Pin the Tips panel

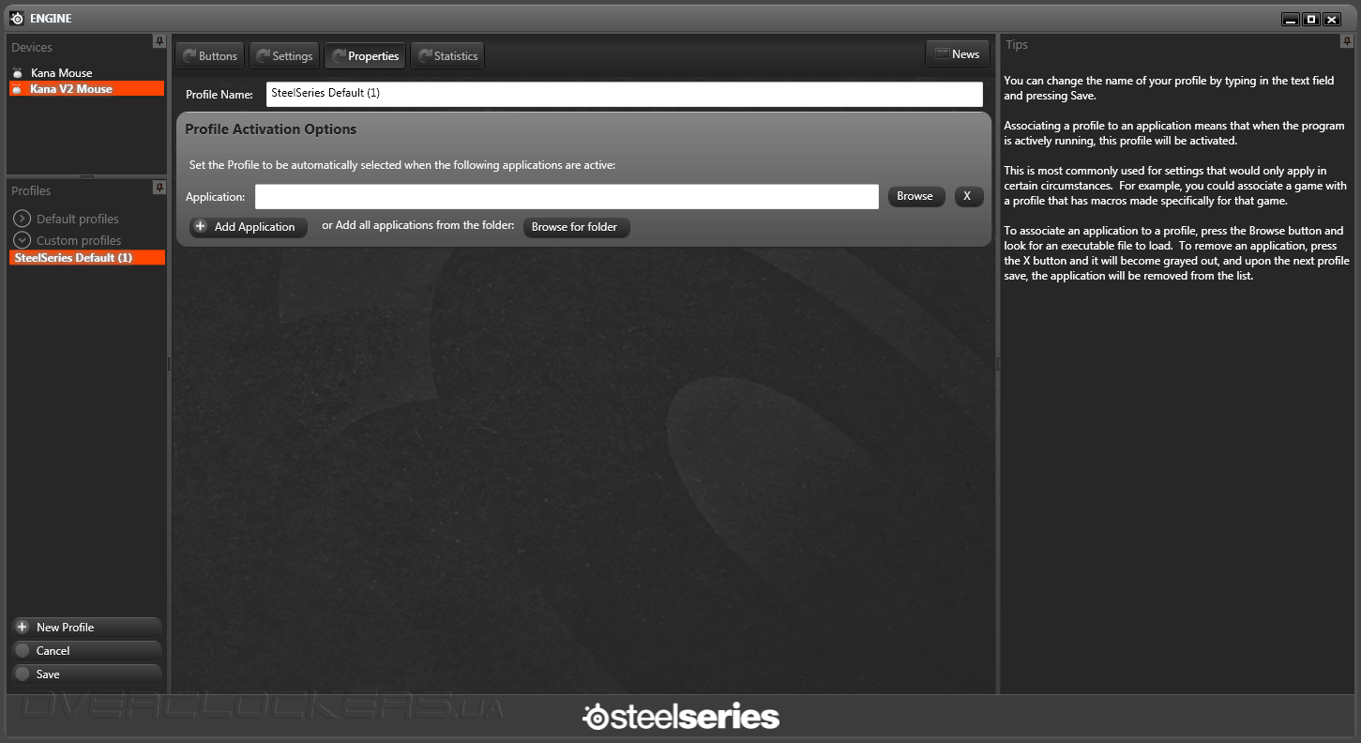point(1347,41)
